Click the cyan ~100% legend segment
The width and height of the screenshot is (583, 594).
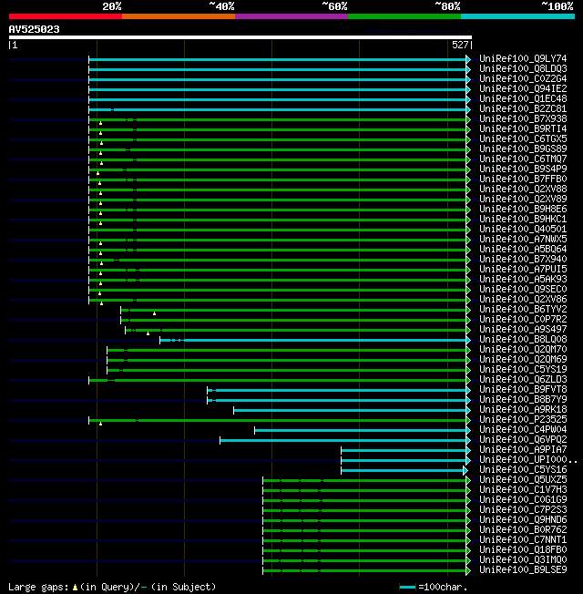point(517,16)
